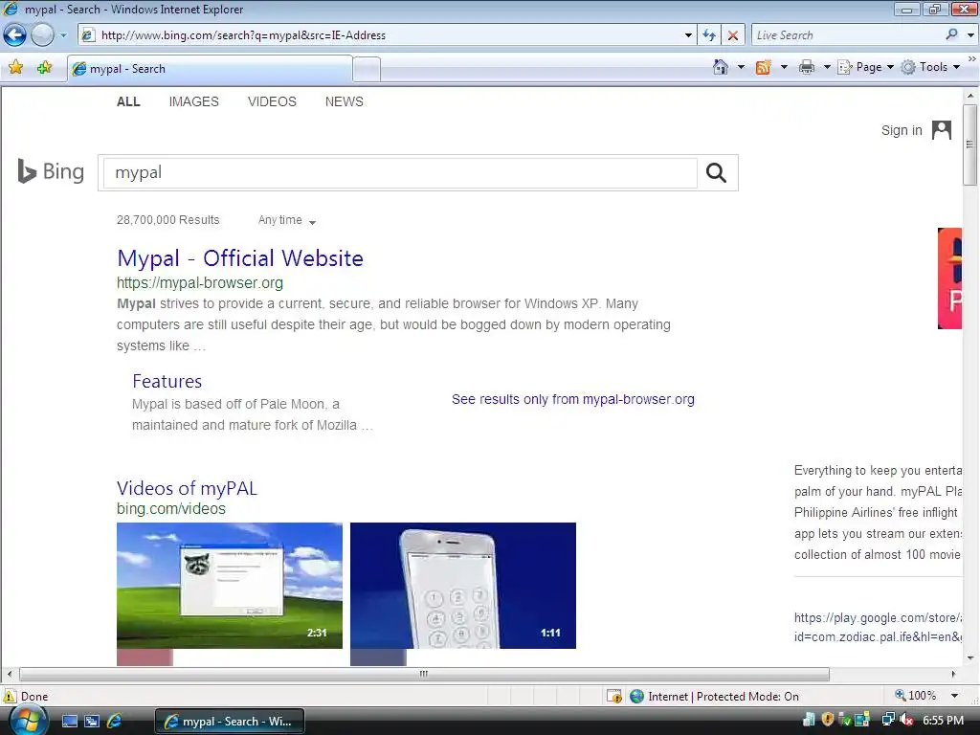The image size is (980, 735).
Task: Switch to VIDEOS results tab
Action: pyautogui.click(x=272, y=101)
